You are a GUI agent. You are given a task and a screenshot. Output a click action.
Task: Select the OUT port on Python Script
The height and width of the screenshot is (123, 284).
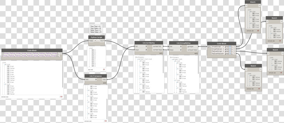(102, 41)
